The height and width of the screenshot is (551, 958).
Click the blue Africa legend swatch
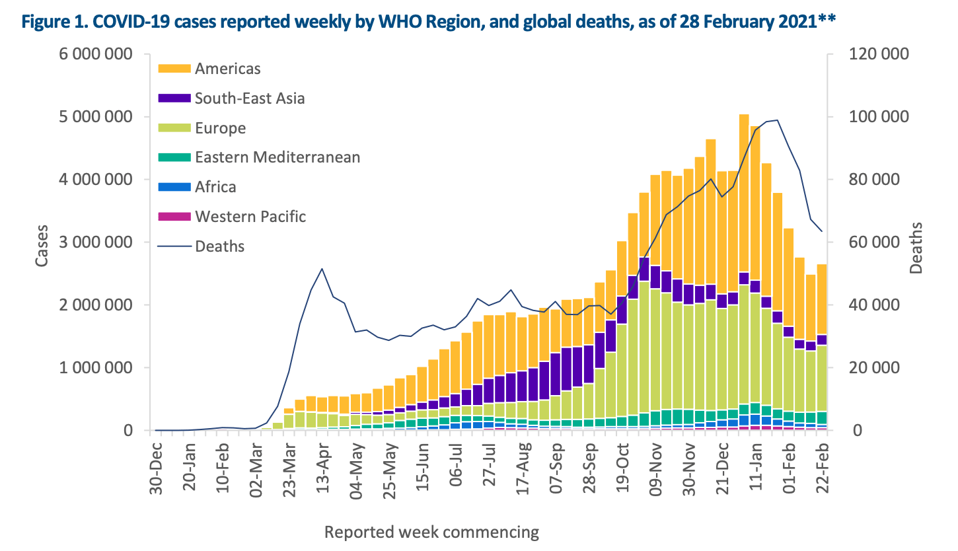click(174, 187)
